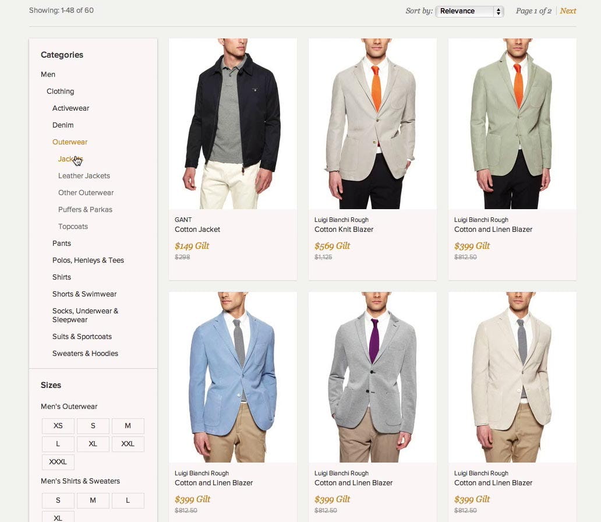601x522 pixels.
Task: Choose the Topcoats category
Action: (73, 227)
